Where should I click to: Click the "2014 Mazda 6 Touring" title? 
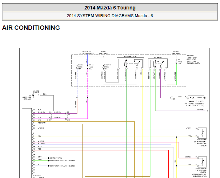click(x=110, y=8)
